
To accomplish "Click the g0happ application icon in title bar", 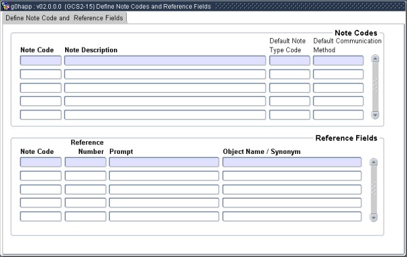I will pos(5,6).
